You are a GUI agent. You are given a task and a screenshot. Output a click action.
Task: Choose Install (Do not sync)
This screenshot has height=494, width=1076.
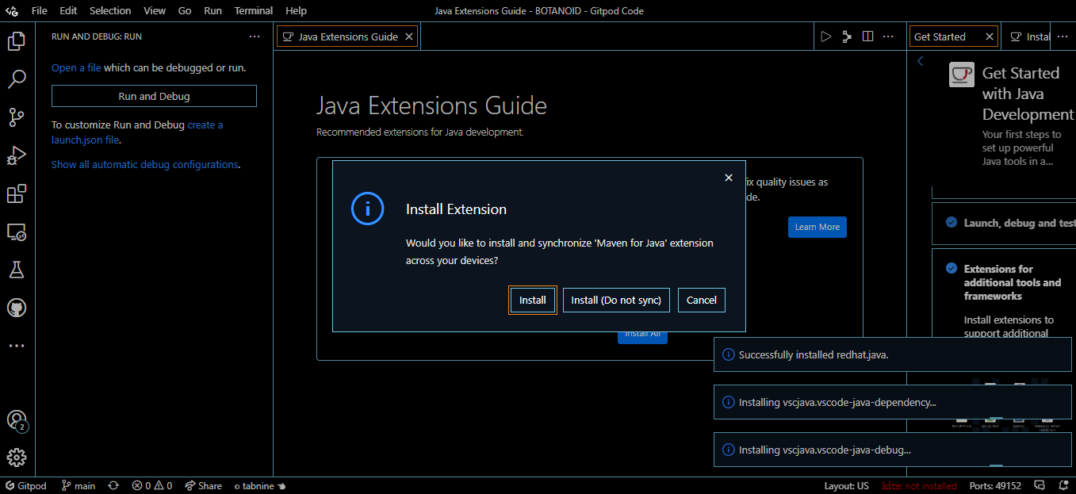click(617, 301)
